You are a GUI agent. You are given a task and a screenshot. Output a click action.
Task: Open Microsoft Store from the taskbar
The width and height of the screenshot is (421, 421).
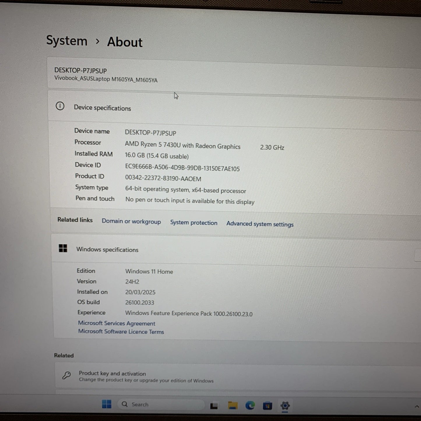point(267,406)
